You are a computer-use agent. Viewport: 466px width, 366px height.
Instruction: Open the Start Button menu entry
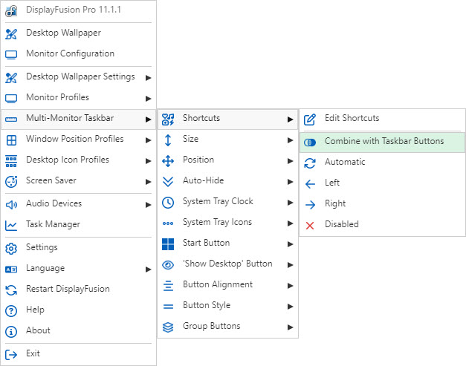227,244
